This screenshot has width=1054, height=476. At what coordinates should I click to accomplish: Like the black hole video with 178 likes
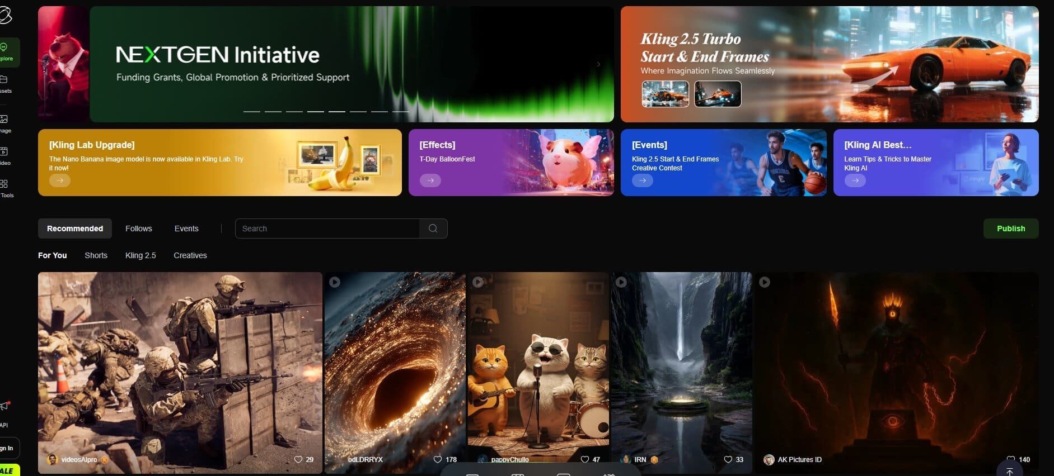point(438,459)
